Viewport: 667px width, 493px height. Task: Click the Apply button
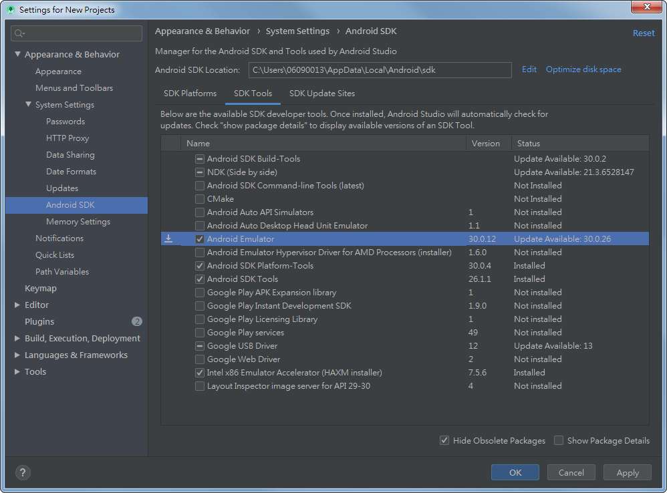pos(628,472)
